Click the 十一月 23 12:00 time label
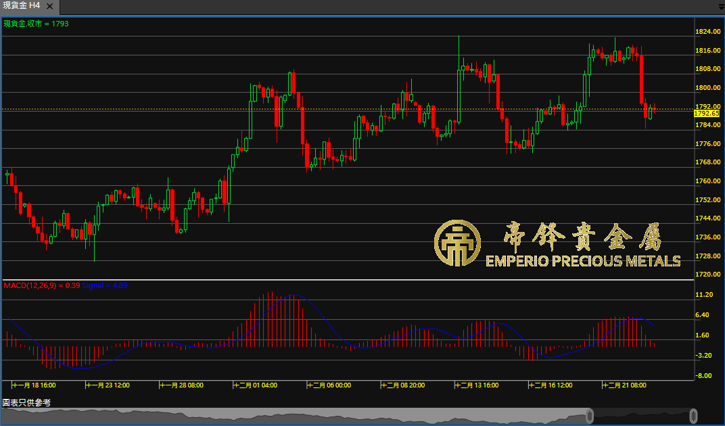The image size is (725, 426). [x=108, y=385]
